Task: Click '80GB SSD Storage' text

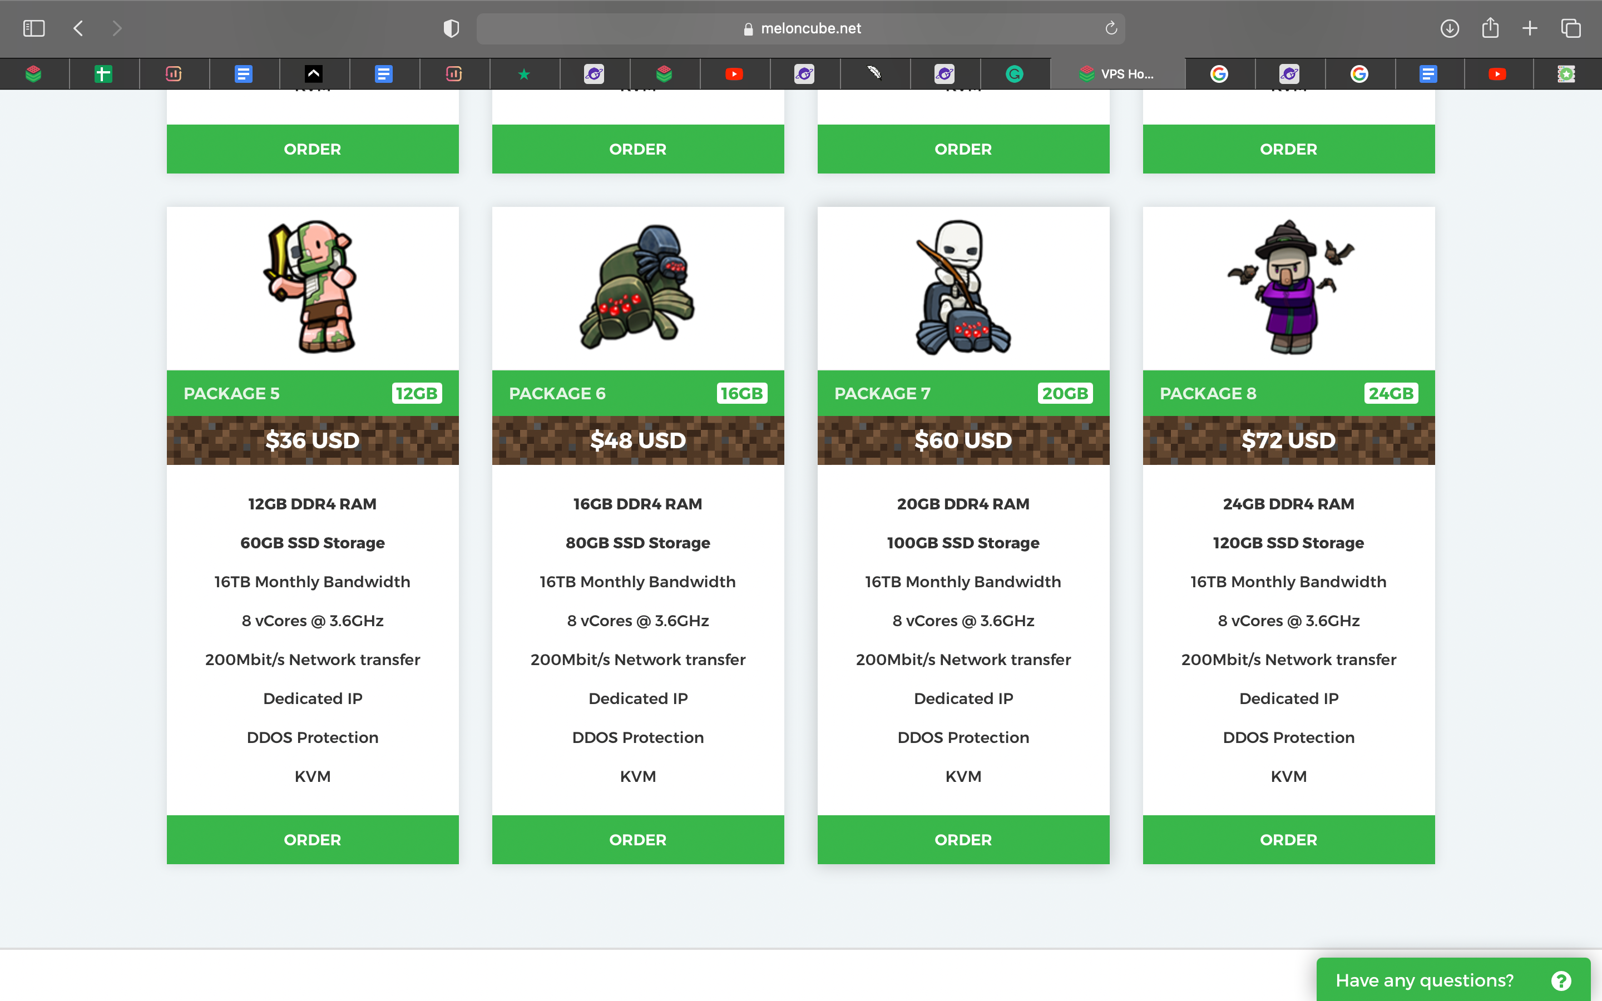Action: pyautogui.click(x=637, y=543)
